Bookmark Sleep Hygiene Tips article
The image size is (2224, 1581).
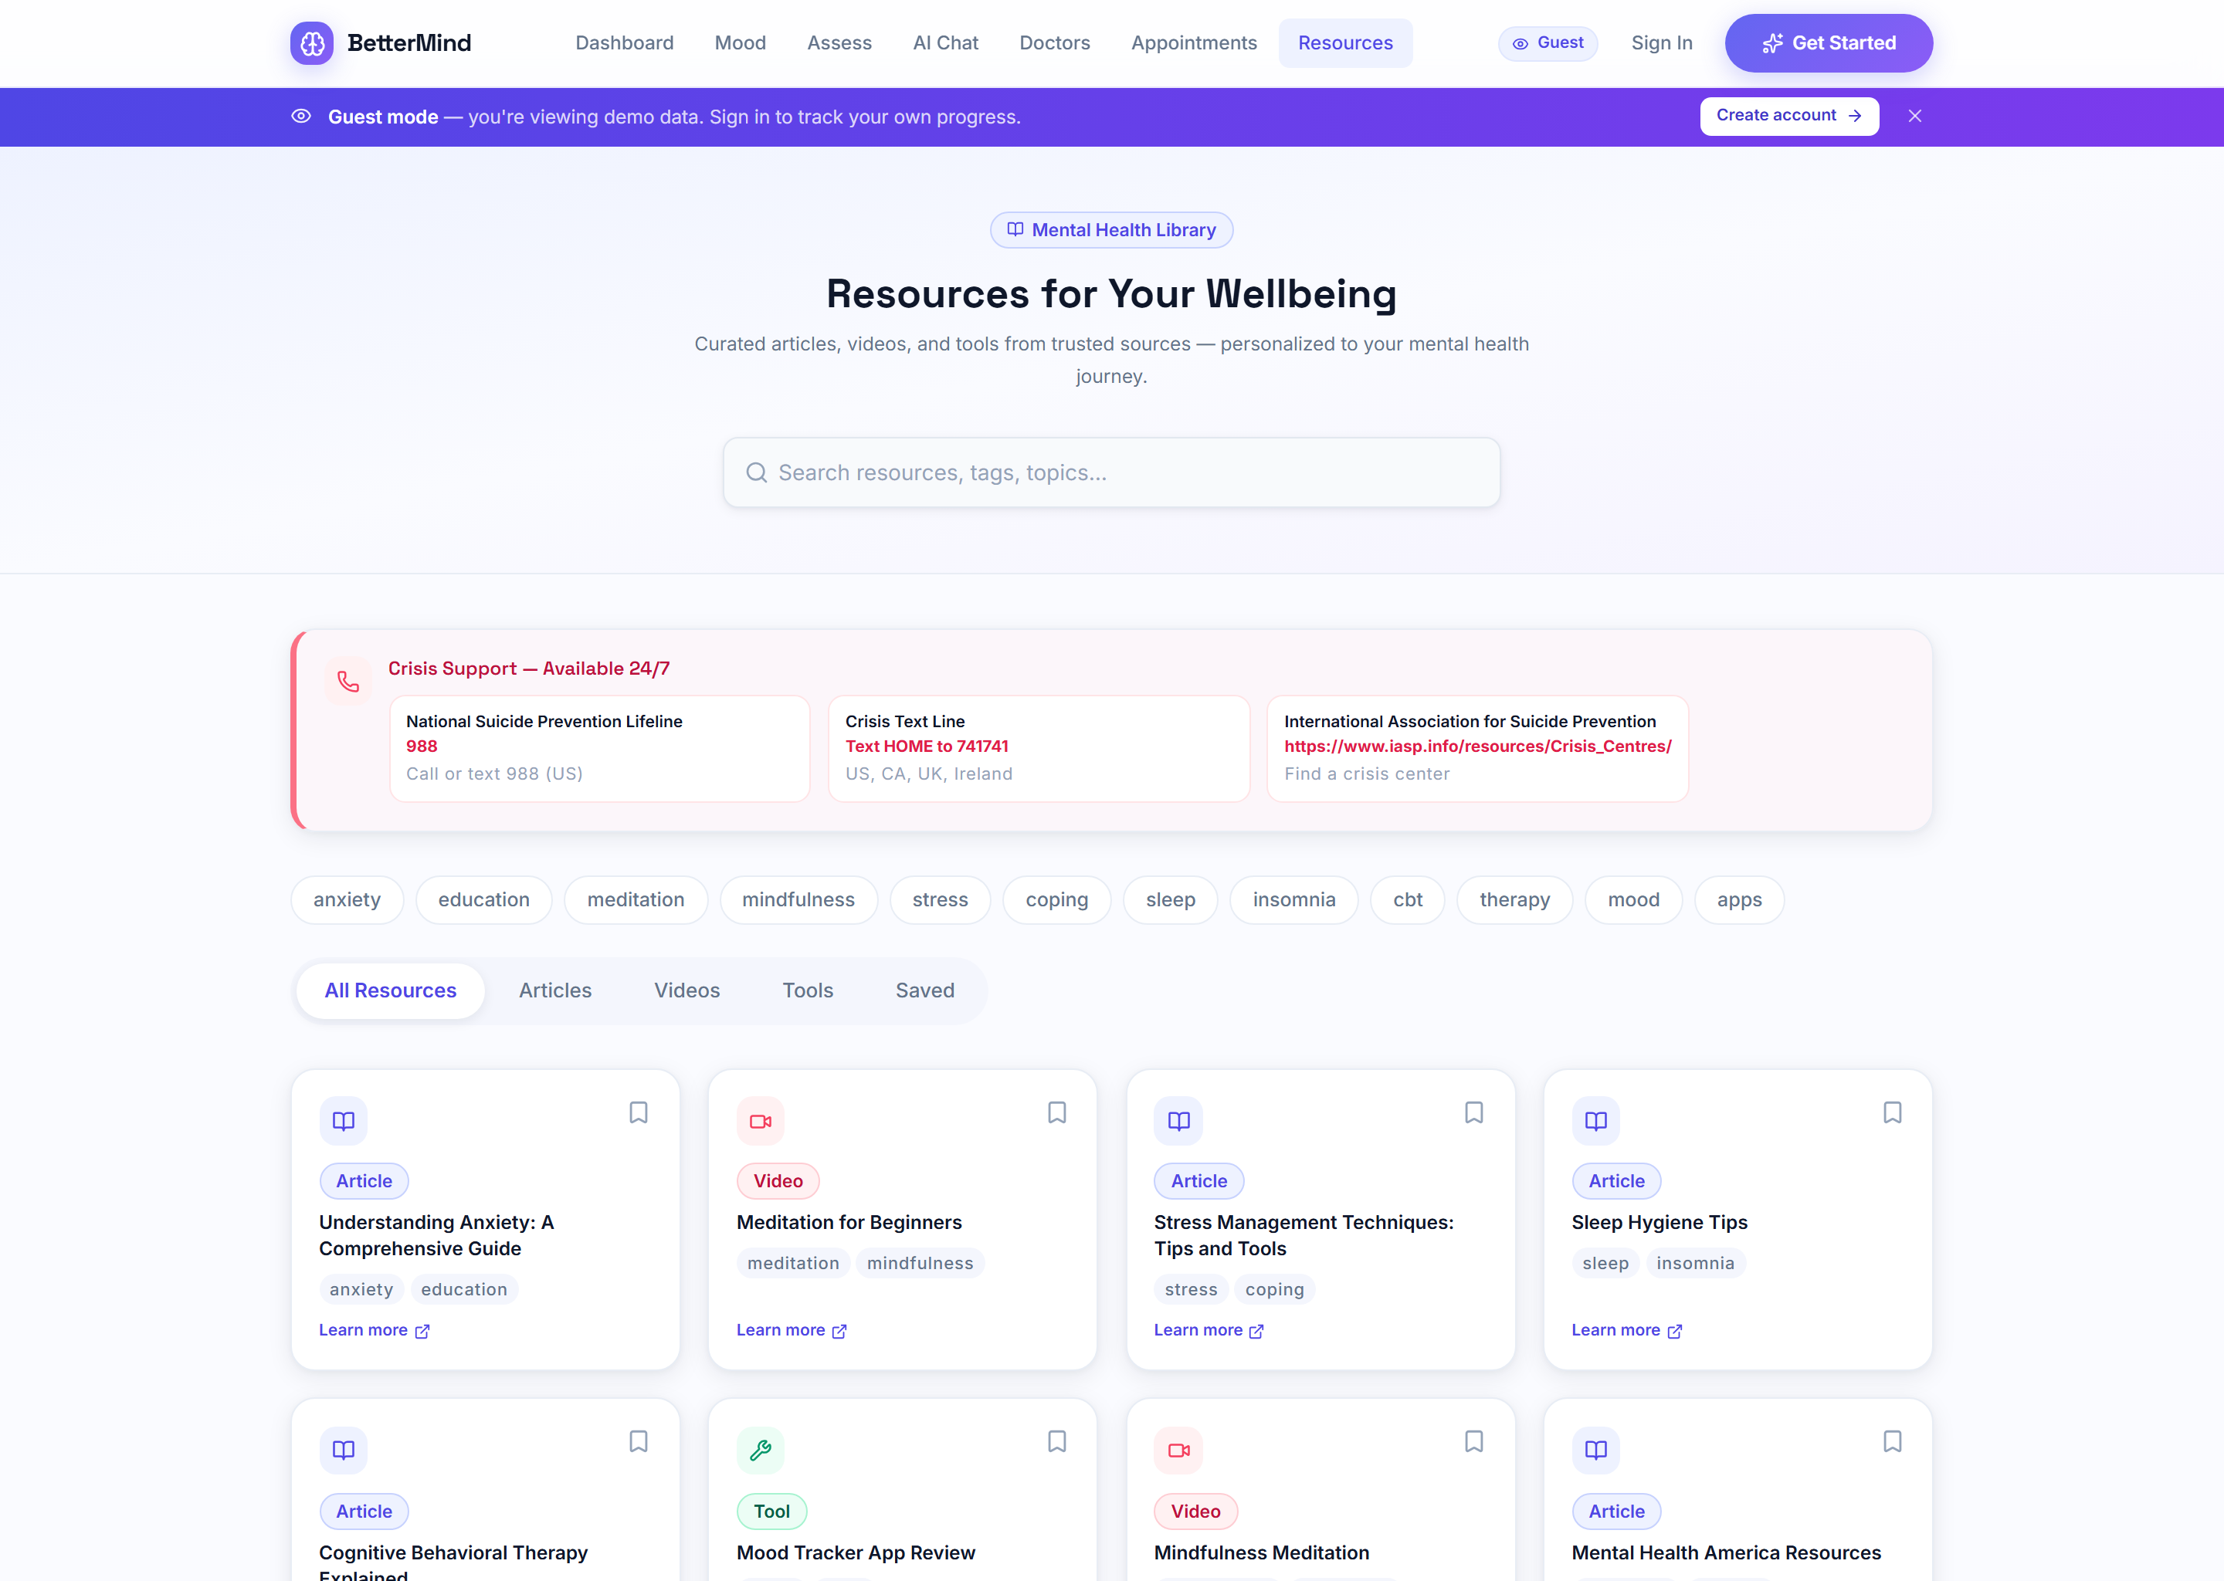tap(1892, 1112)
